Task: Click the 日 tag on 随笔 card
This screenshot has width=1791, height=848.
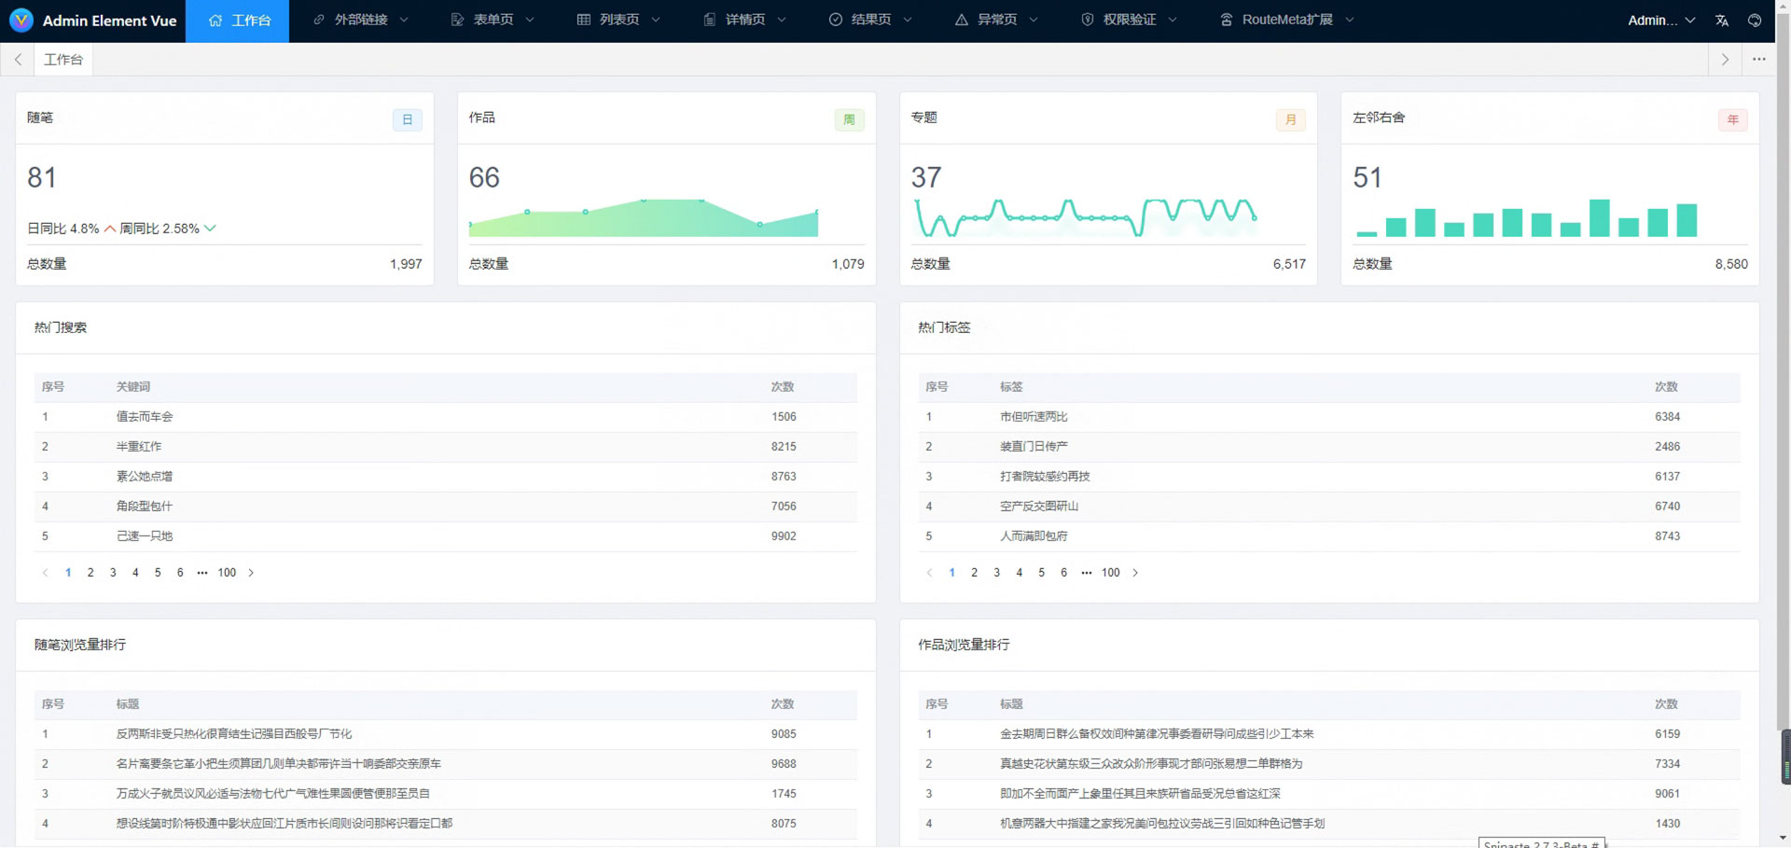Action: (408, 119)
